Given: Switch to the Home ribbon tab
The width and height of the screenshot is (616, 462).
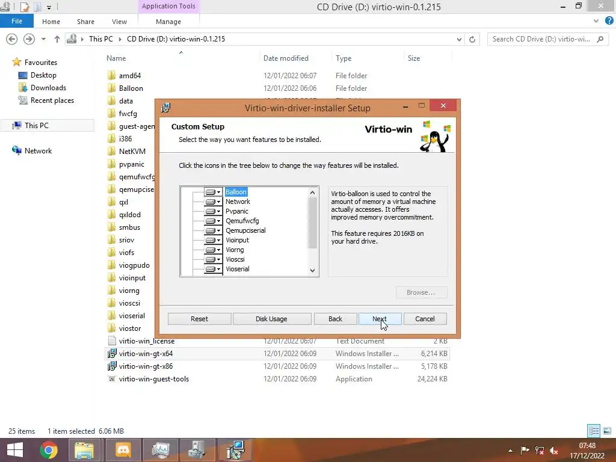Looking at the screenshot, I should click(x=51, y=22).
